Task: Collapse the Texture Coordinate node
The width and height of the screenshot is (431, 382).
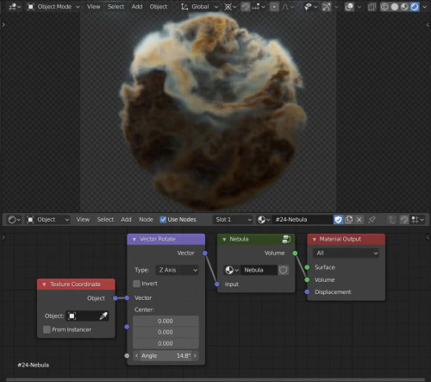Action: point(44,285)
